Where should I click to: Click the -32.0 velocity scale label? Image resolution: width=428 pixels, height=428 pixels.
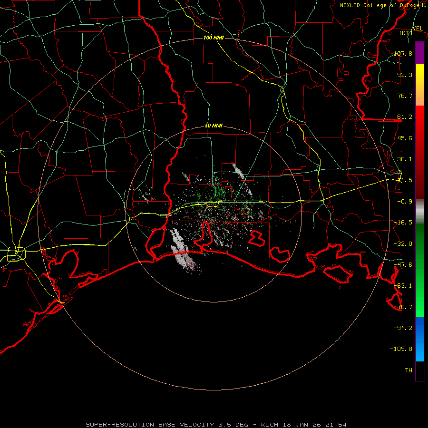coord(403,244)
